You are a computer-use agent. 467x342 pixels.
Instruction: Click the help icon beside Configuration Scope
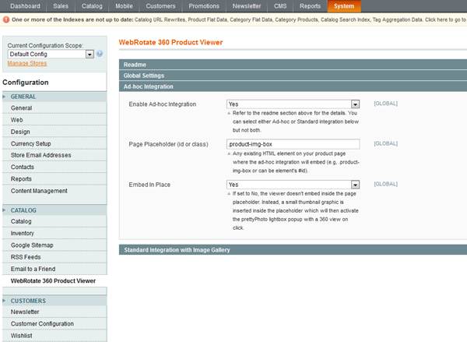(100, 54)
